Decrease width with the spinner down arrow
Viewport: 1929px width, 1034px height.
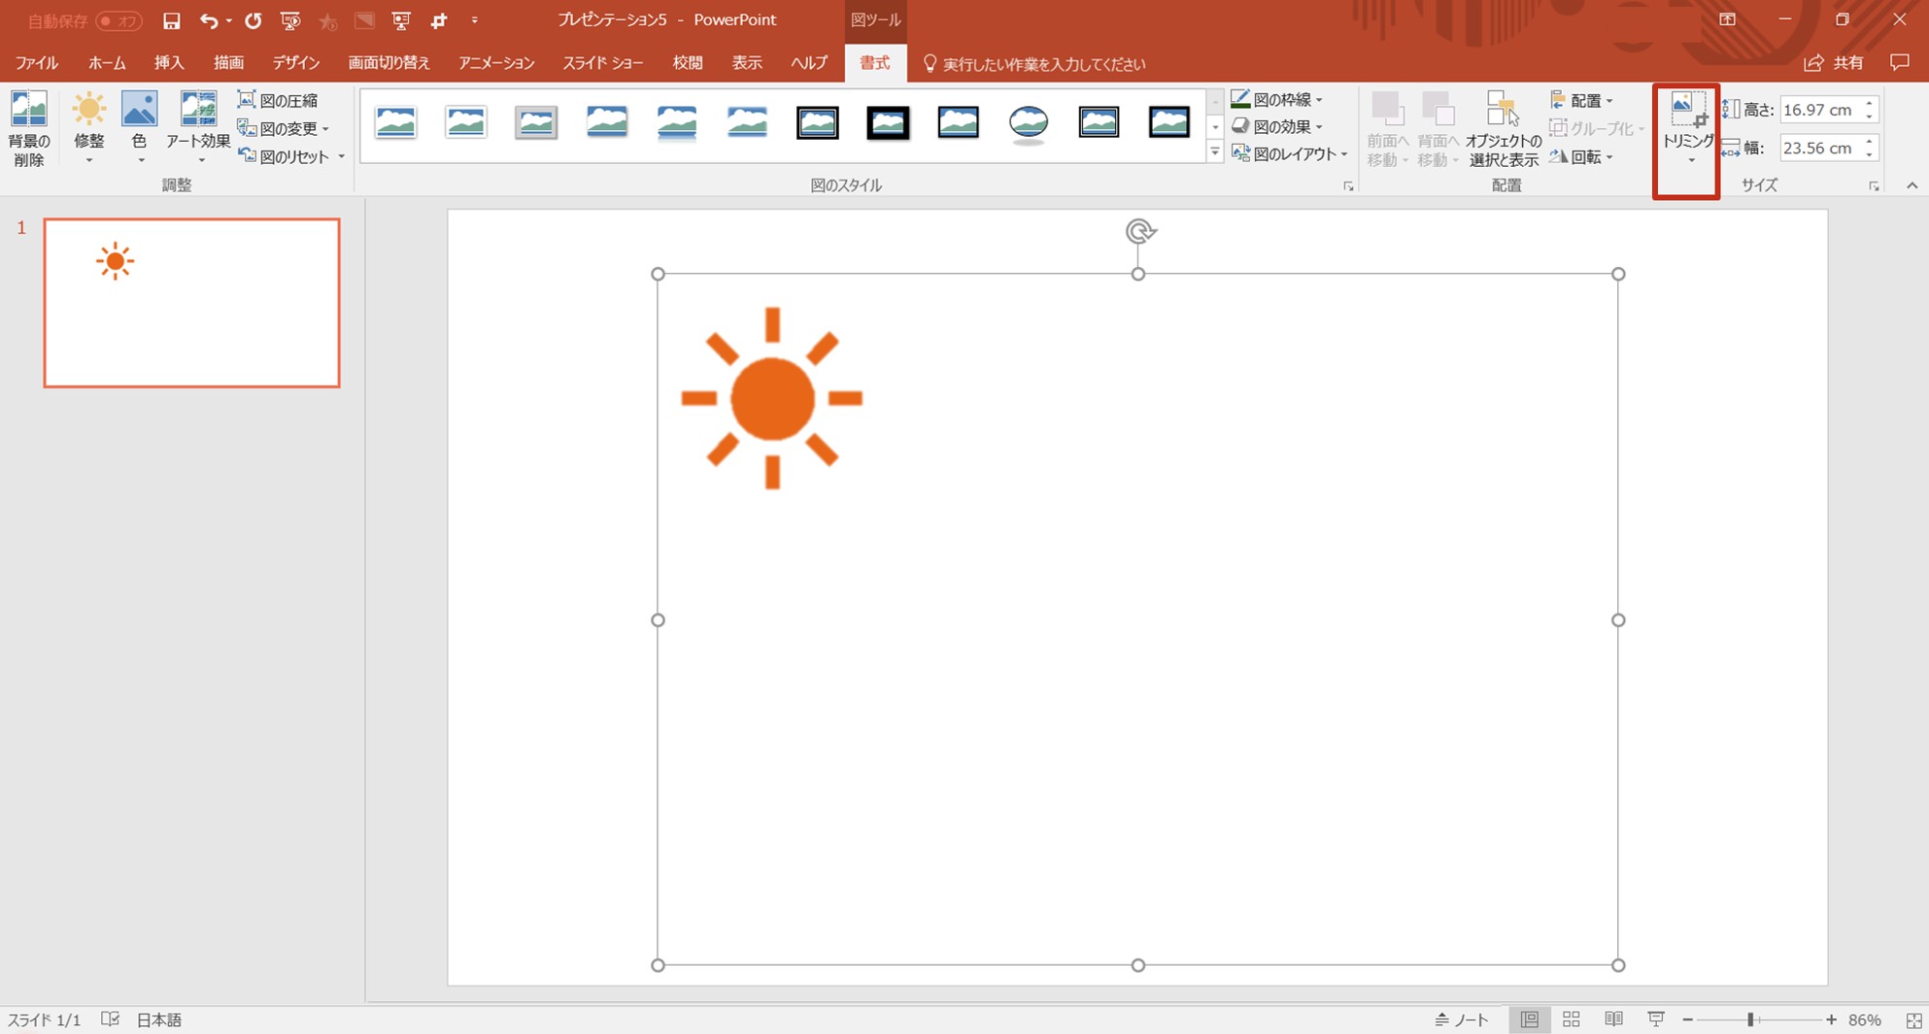(1869, 154)
